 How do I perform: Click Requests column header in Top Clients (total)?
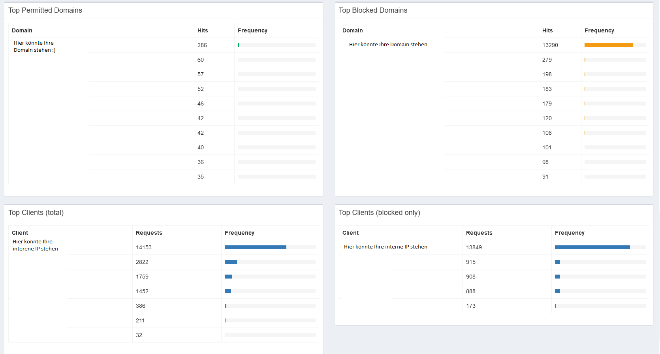[149, 233]
